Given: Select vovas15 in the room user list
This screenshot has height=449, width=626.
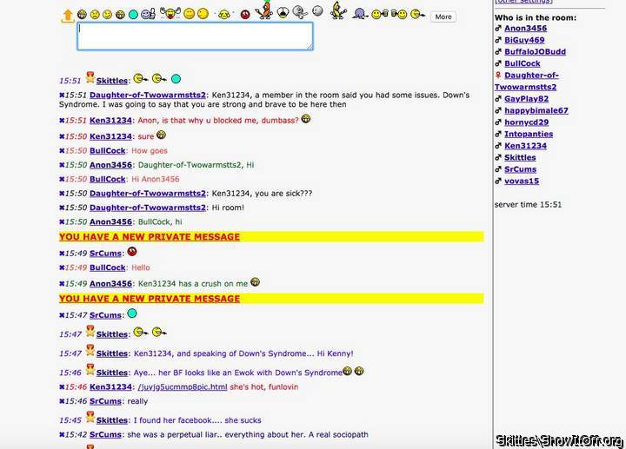Looking at the screenshot, I should pyautogui.click(x=522, y=182).
